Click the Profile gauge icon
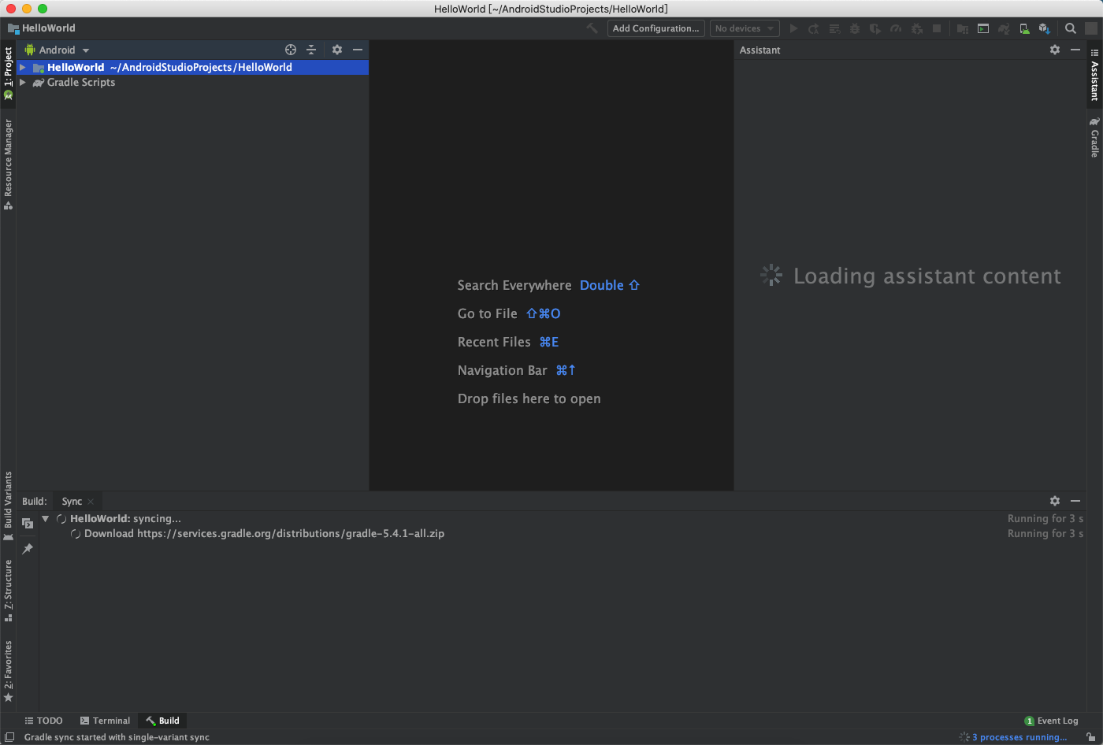The width and height of the screenshot is (1103, 745). tap(896, 28)
